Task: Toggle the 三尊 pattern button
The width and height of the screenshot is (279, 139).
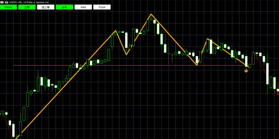Action: (x=27, y=7)
